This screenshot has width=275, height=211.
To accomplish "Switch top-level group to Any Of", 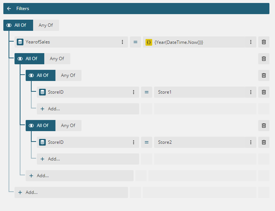I will (x=46, y=25).
